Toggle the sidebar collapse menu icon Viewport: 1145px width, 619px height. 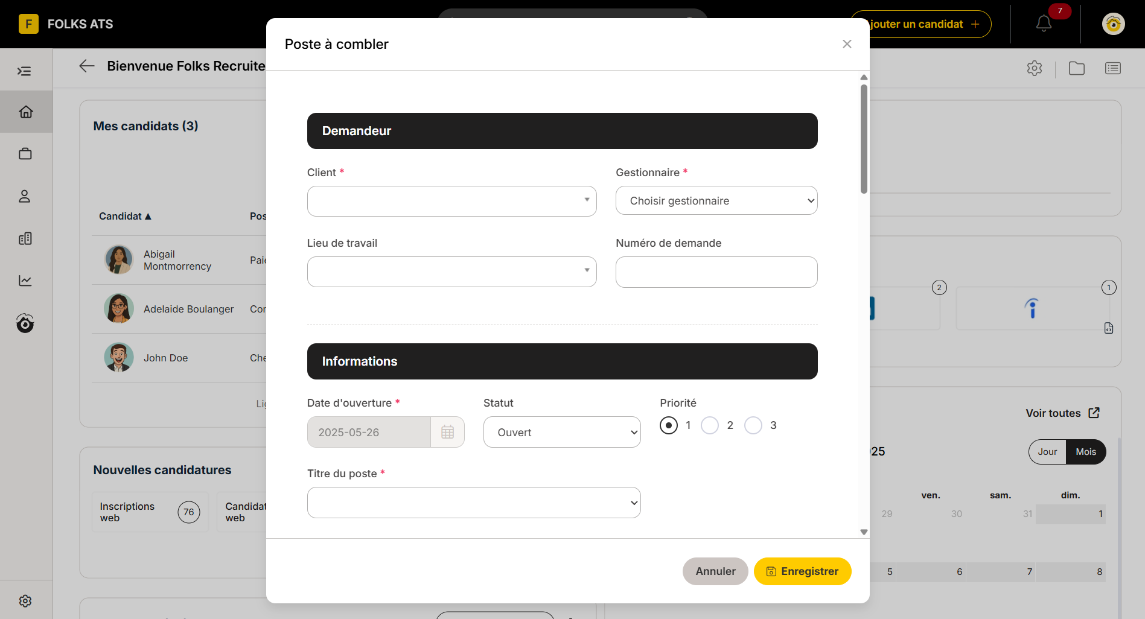point(24,71)
